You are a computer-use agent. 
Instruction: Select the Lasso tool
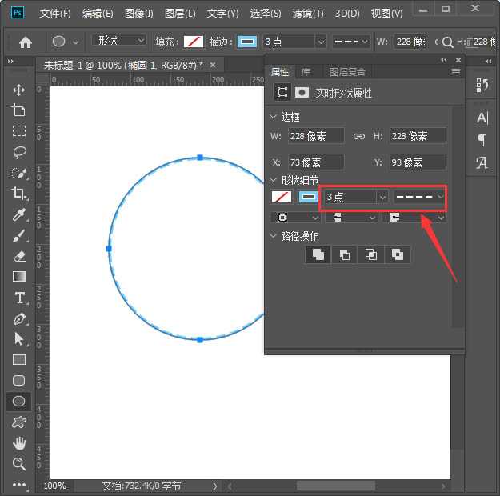click(x=19, y=152)
